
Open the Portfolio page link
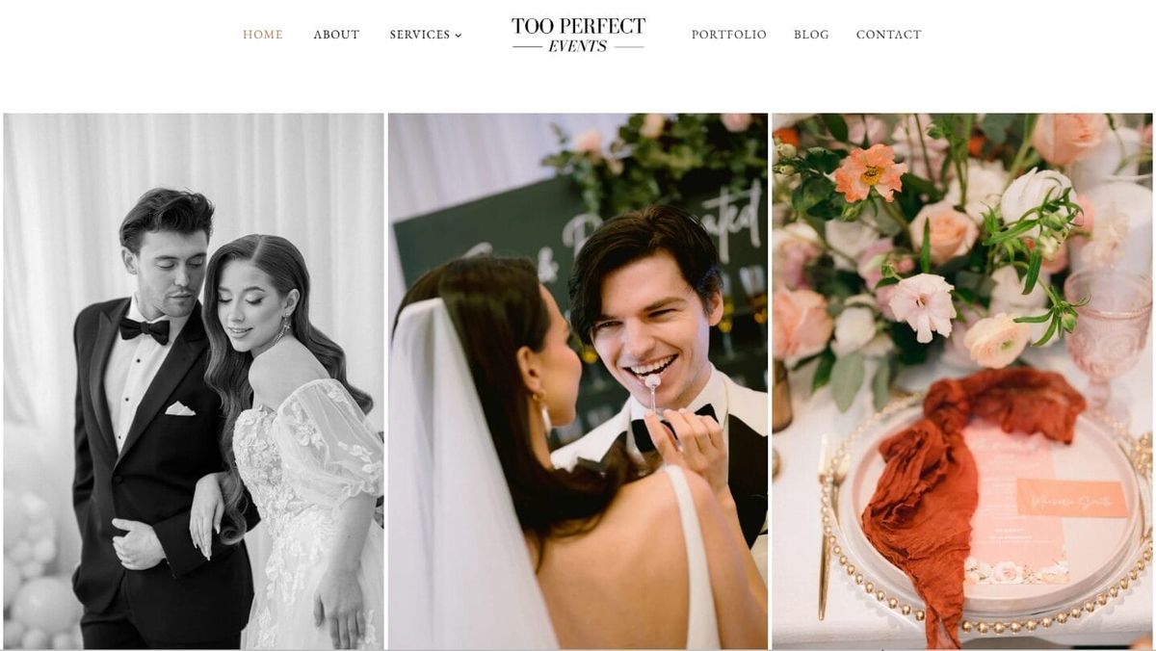click(x=729, y=35)
